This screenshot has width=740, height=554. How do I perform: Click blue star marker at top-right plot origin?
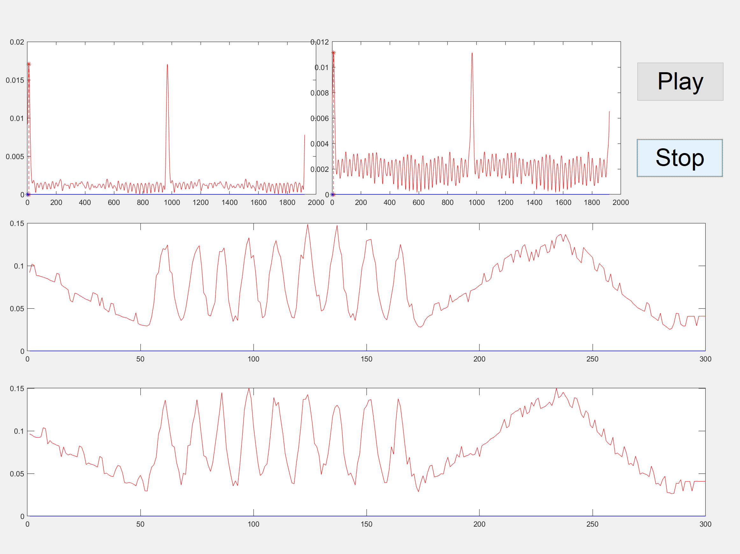332,195
